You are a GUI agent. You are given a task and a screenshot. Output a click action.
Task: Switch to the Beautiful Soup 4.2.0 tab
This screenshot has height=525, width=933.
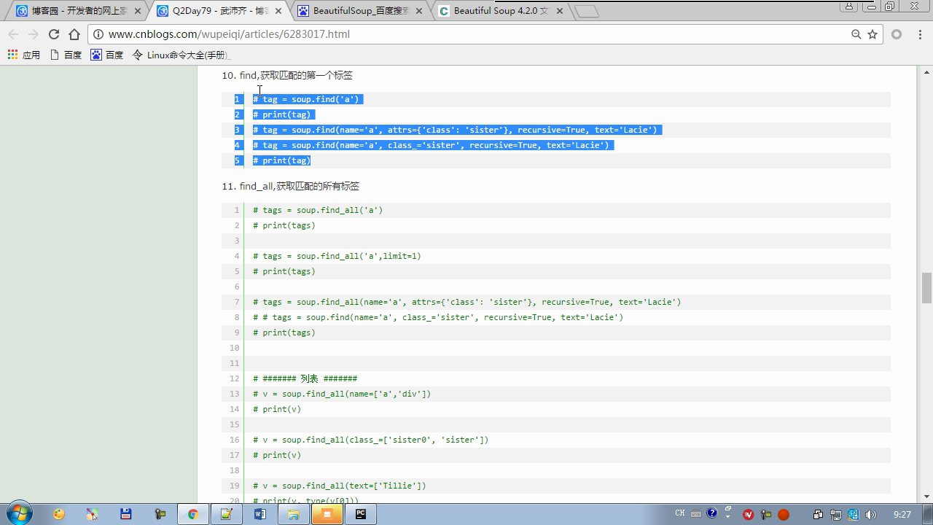pyautogui.click(x=500, y=11)
